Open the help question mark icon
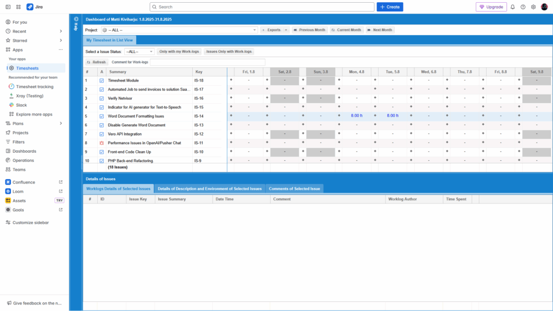This screenshot has height=311, width=553. pos(523,6)
